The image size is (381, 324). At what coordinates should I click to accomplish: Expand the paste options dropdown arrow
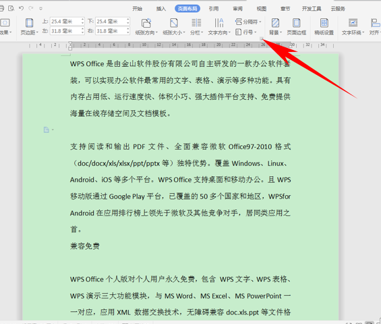pyautogui.click(x=53, y=130)
